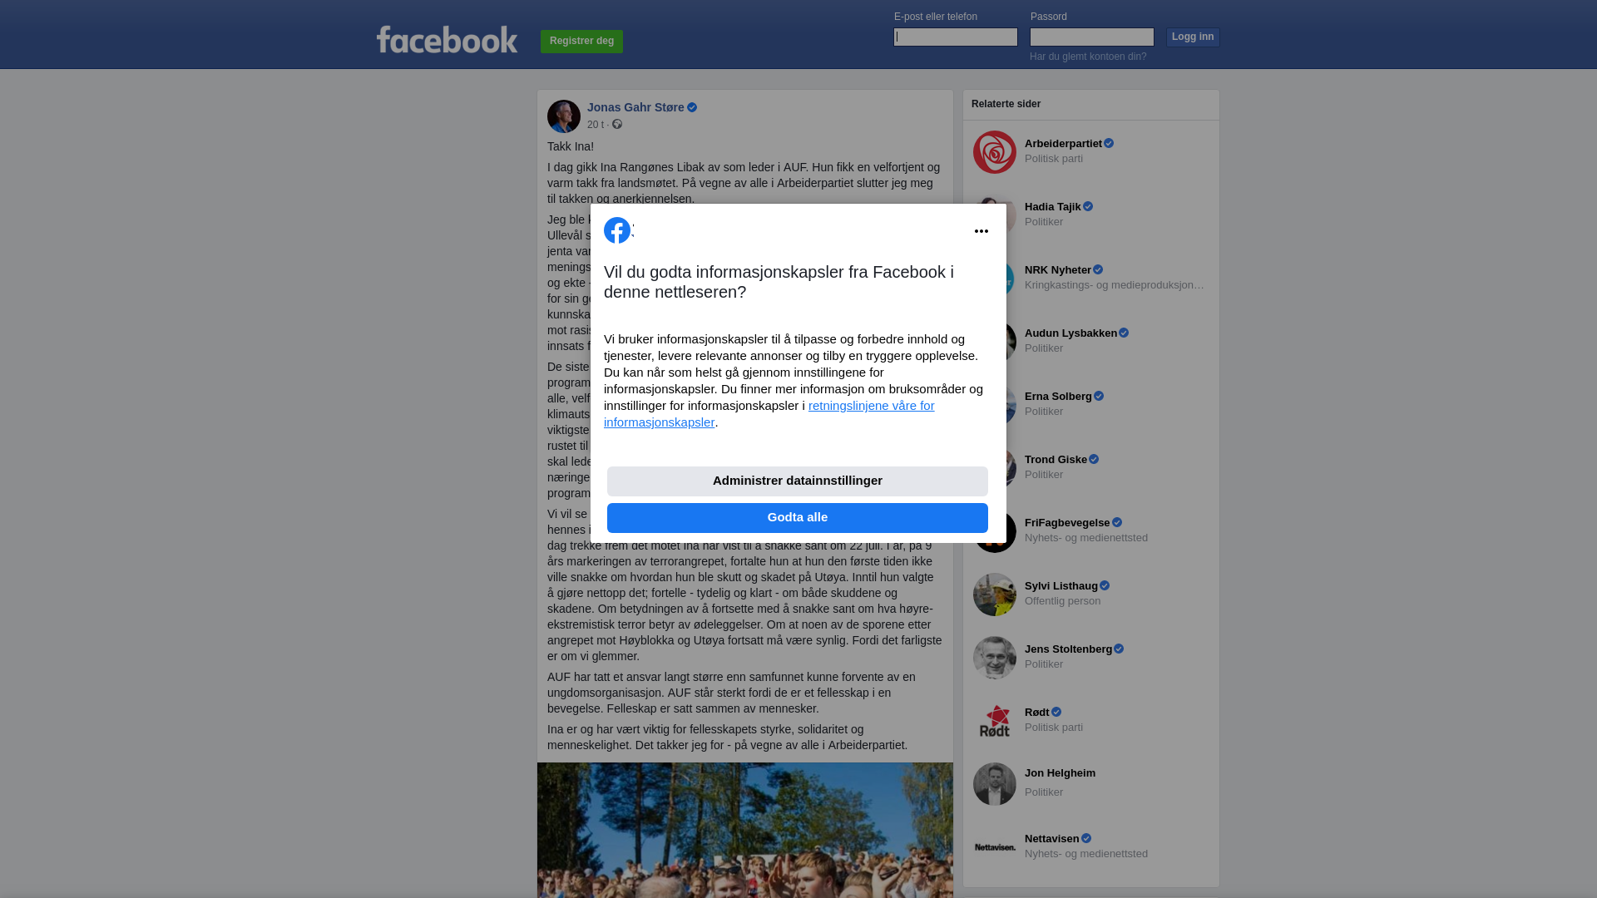Image resolution: width=1597 pixels, height=898 pixels.
Task: Focus the E-post eller telefon field
Action: pyautogui.click(x=956, y=37)
